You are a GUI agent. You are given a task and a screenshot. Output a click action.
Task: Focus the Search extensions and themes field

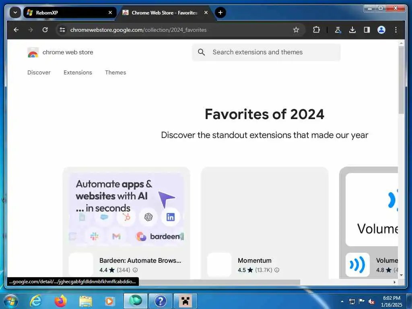pos(266,52)
